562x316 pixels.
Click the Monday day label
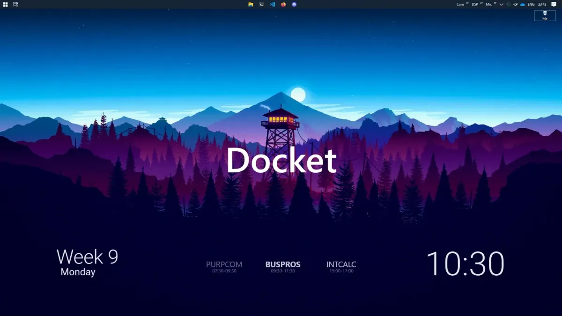click(x=78, y=272)
